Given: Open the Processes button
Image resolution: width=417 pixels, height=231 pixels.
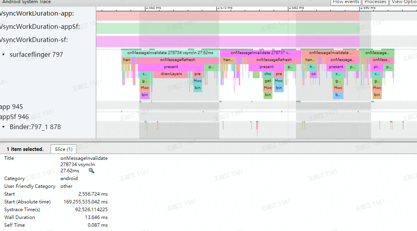Looking at the screenshot, I should [375, 2].
